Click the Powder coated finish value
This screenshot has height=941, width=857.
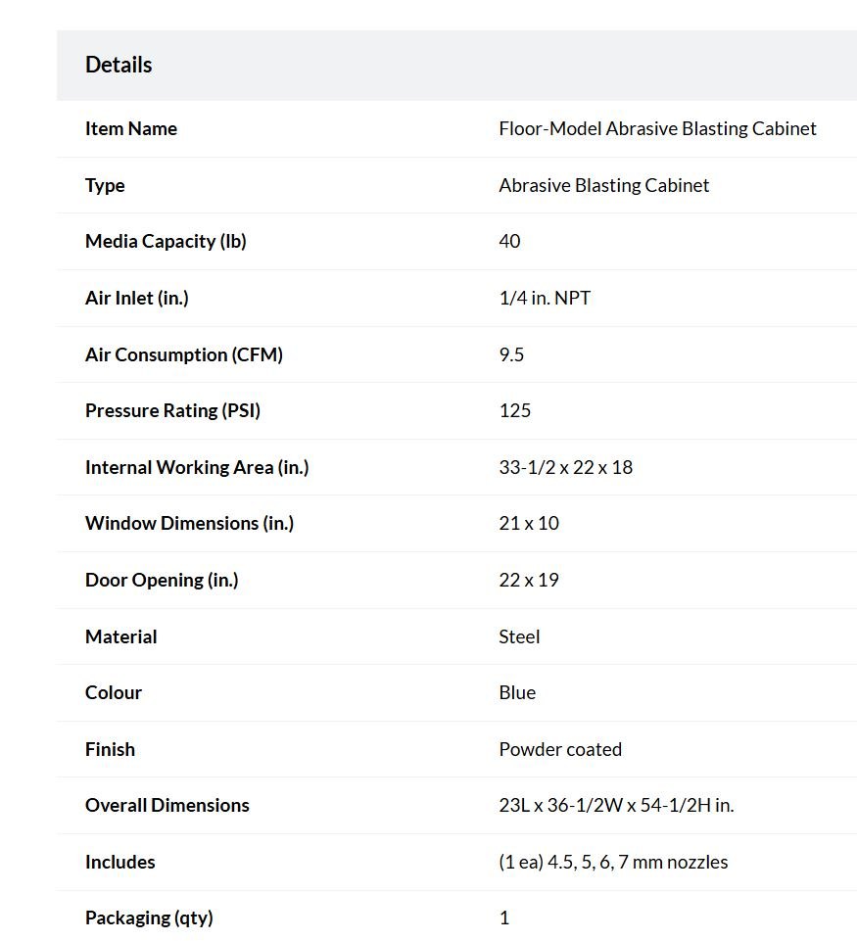560,749
